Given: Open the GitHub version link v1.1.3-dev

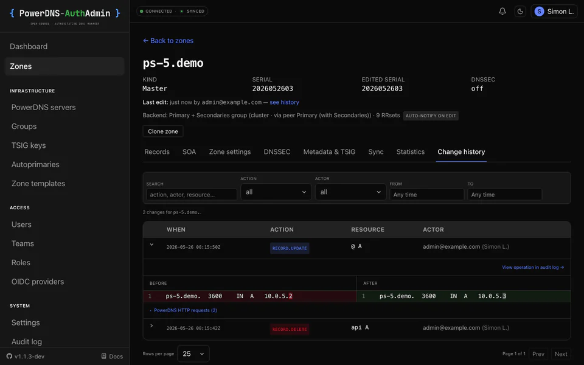Looking at the screenshot, I should pyautogui.click(x=26, y=356).
